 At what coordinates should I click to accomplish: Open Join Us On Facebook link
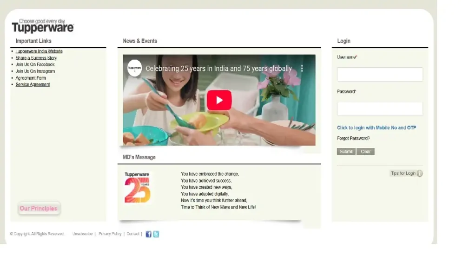pyautogui.click(x=35, y=64)
